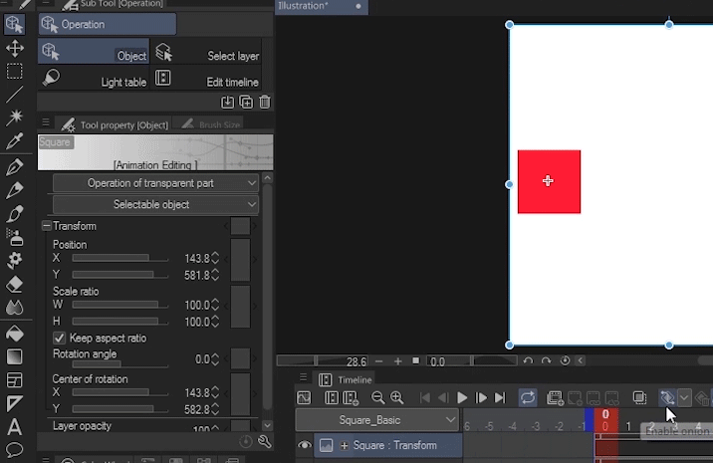Select the Eraser tool in the toolbar
The image size is (713, 463).
(15, 284)
